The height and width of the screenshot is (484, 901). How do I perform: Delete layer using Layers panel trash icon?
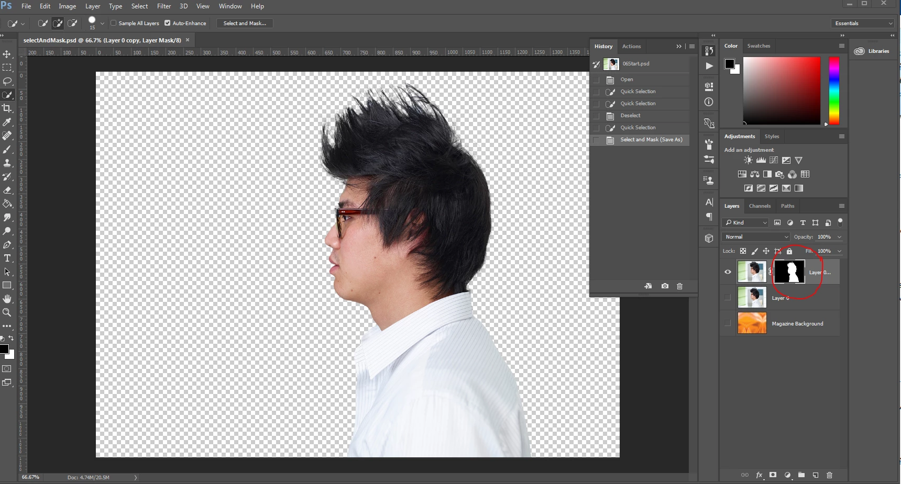pos(829,475)
